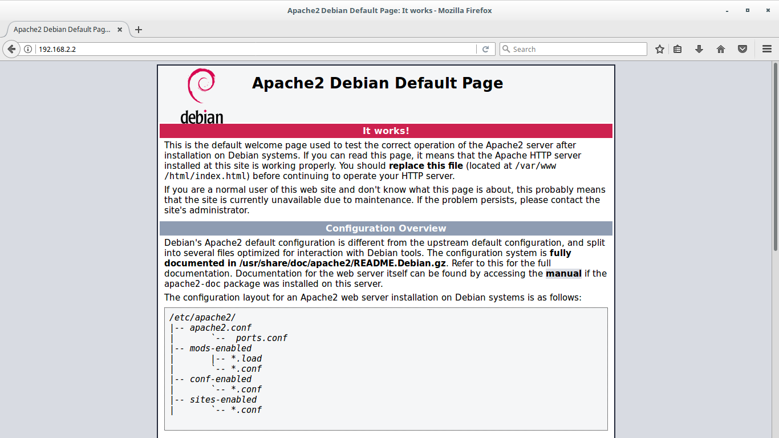
Task: Click the address bar showing 192.168.2.2
Action: [x=255, y=49]
